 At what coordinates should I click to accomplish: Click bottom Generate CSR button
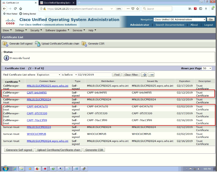pyautogui.click(x=94, y=150)
